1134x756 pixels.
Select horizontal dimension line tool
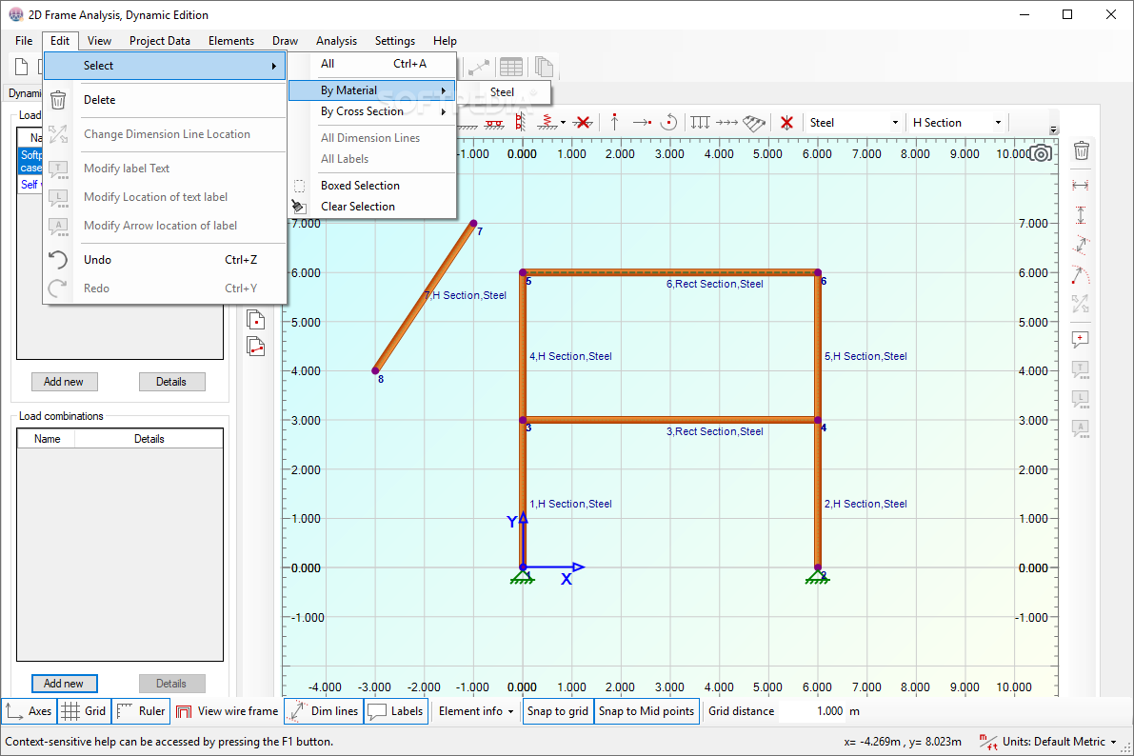coord(1081,186)
